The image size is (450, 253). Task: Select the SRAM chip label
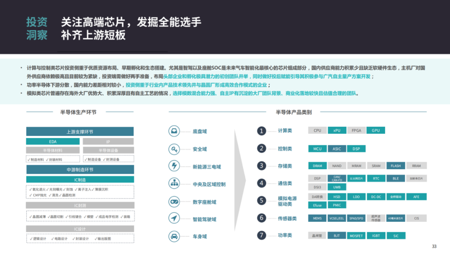pyautogui.click(x=376, y=166)
